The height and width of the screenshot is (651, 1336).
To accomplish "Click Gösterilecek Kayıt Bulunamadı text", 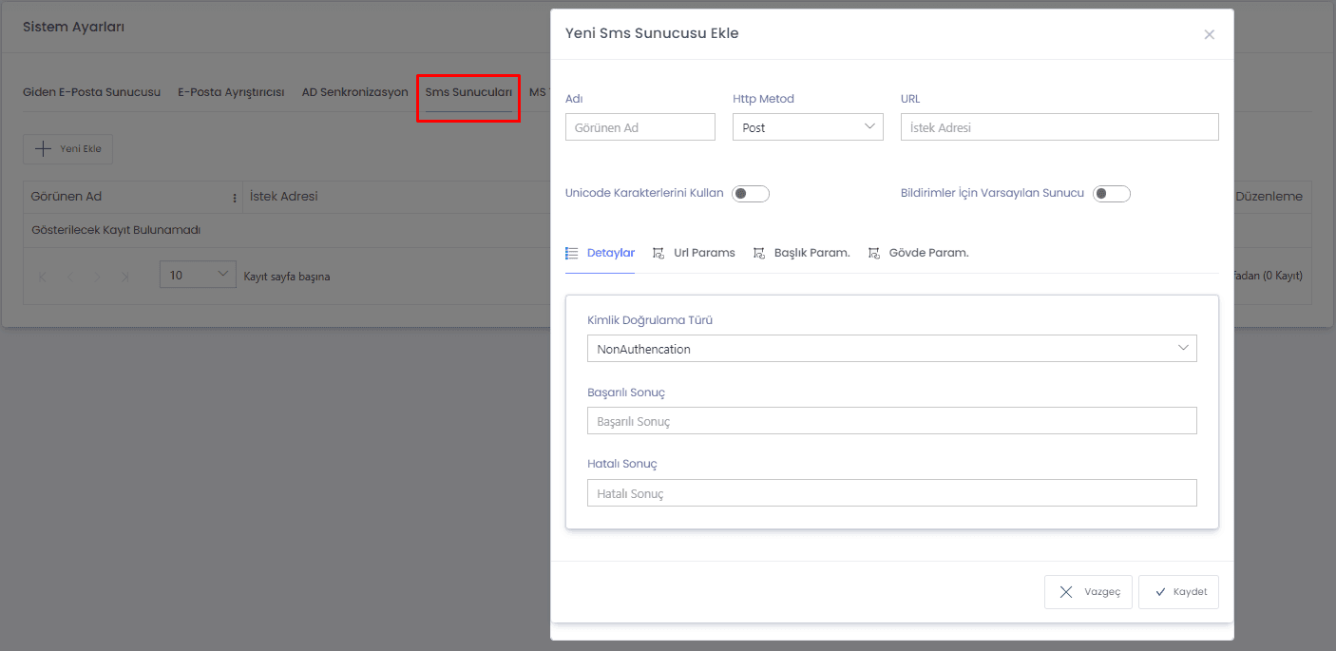I will pyautogui.click(x=116, y=230).
